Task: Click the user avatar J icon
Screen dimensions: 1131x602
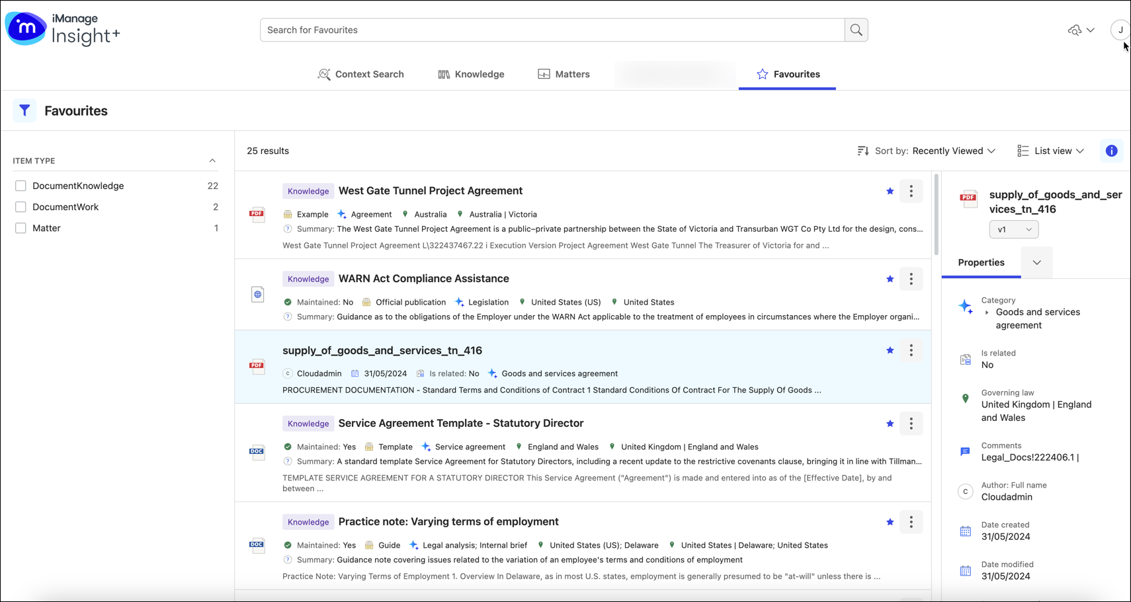Action: tap(1120, 30)
